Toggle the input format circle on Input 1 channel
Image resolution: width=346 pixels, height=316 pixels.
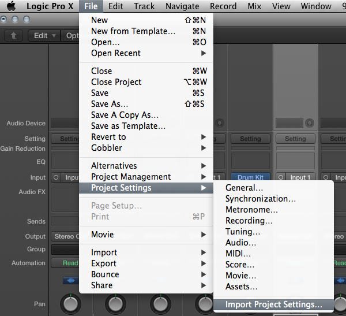click(x=281, y=177)
